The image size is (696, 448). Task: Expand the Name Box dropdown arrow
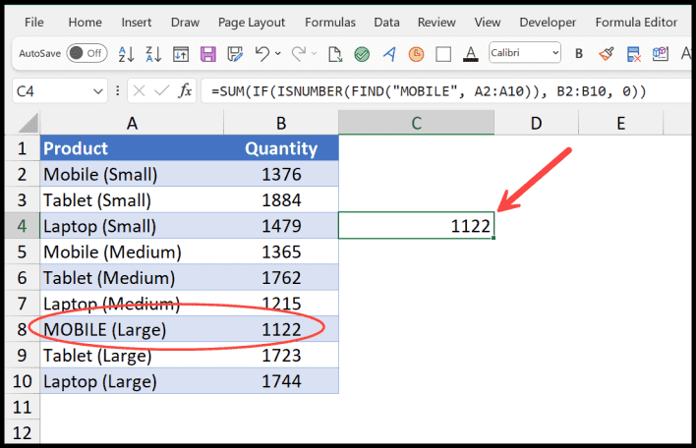point(97,91)
